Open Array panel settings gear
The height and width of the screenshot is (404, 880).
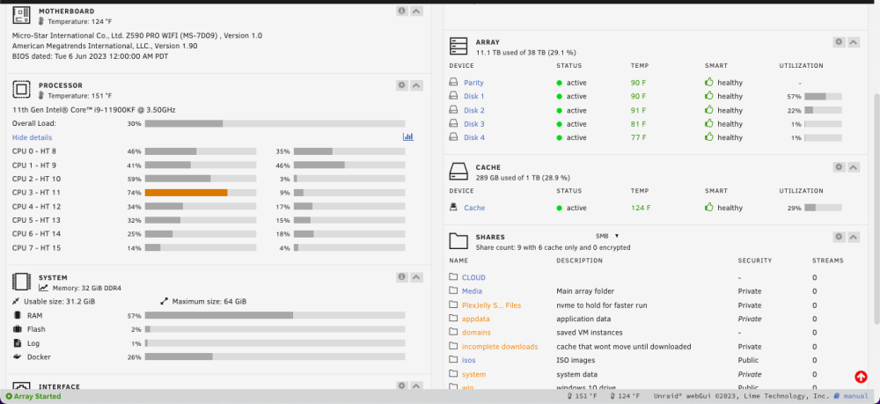coord(839,42)
